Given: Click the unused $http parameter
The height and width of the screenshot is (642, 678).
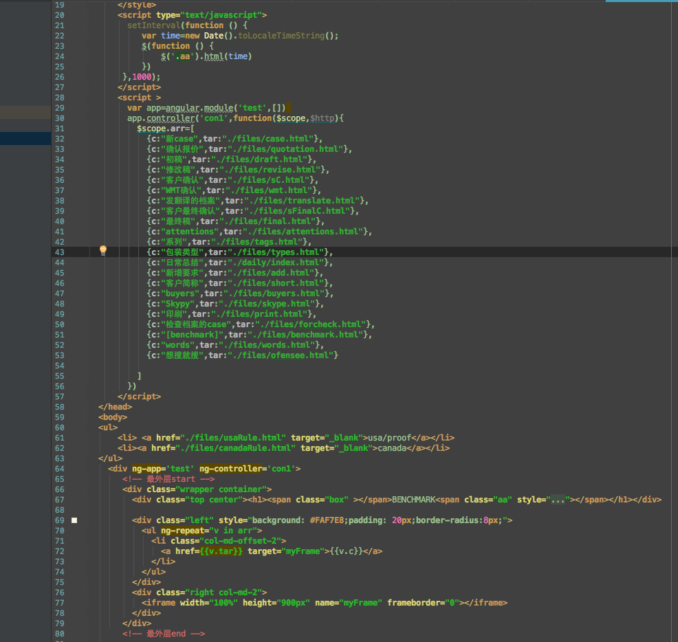Looking at the screenshot, I should 322,118.
